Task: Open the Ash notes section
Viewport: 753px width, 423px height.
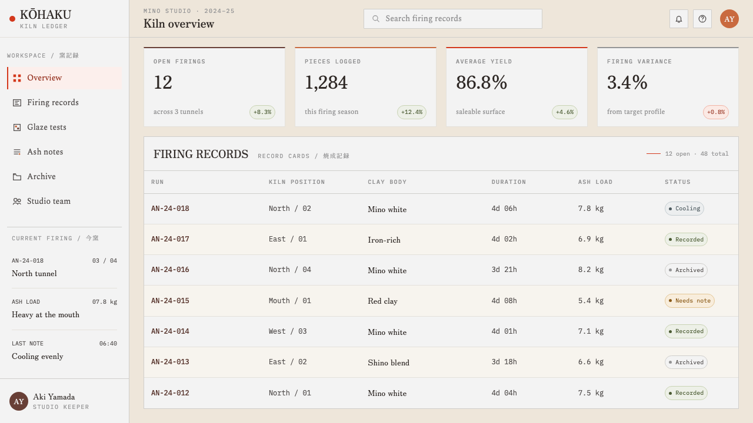Action: pos(65,152)
